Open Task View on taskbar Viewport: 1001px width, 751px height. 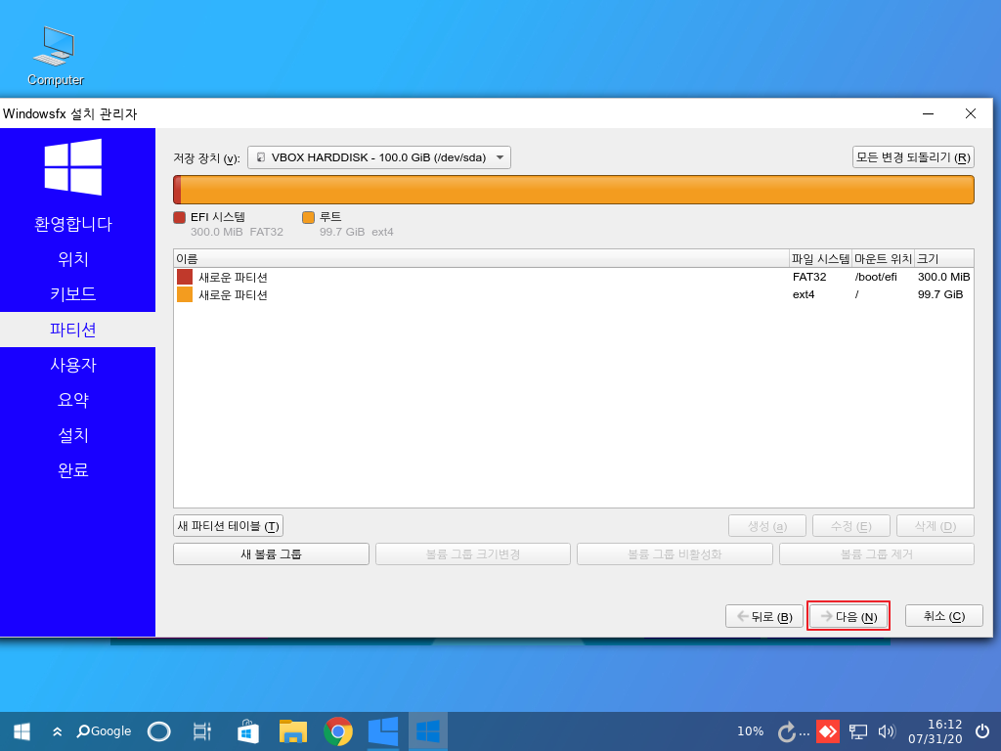click(202, 731)
